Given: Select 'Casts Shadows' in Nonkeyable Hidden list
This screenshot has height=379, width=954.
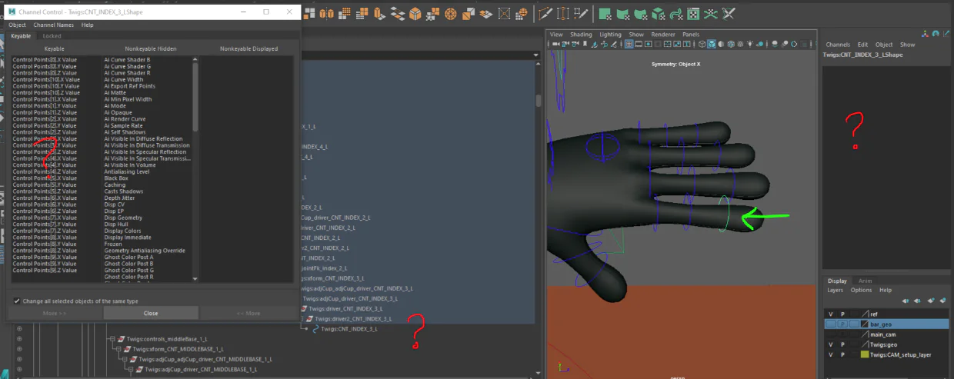Looking at the screenshot, I should click(124, 191).
